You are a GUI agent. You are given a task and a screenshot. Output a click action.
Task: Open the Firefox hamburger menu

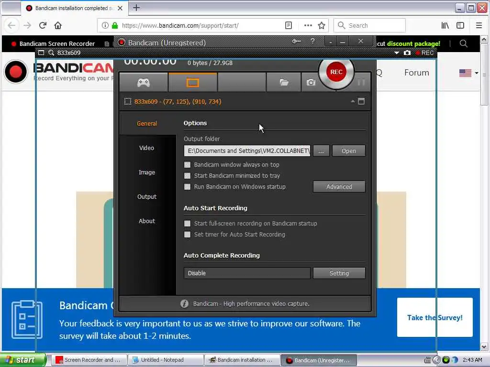[479, 25]
